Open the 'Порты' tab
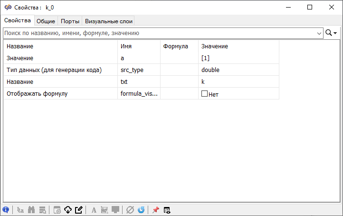This screenshot has width=343, height=216. click(70, 21)
